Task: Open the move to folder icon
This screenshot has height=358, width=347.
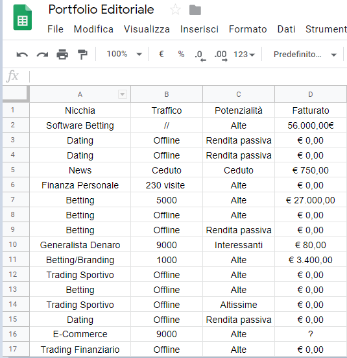Action: 195,10
